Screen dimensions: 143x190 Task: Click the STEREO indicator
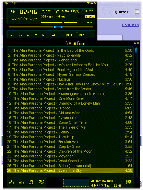coord(90,16)
